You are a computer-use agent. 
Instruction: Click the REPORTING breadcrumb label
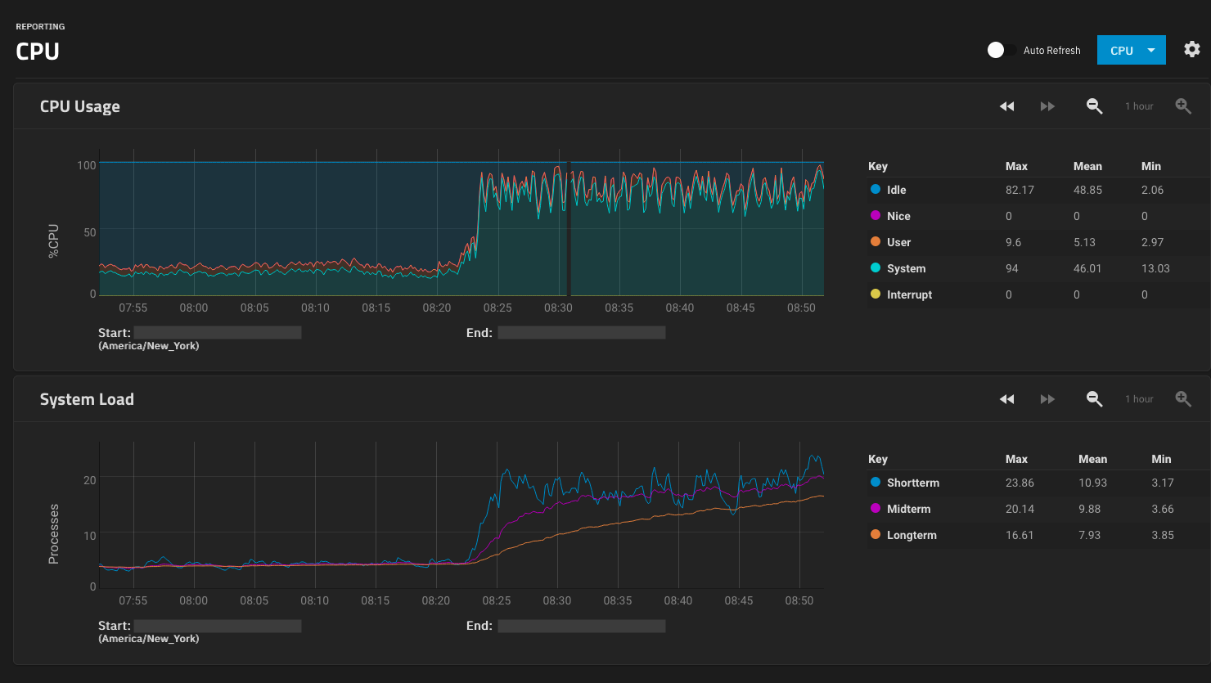tap(40, 26)
